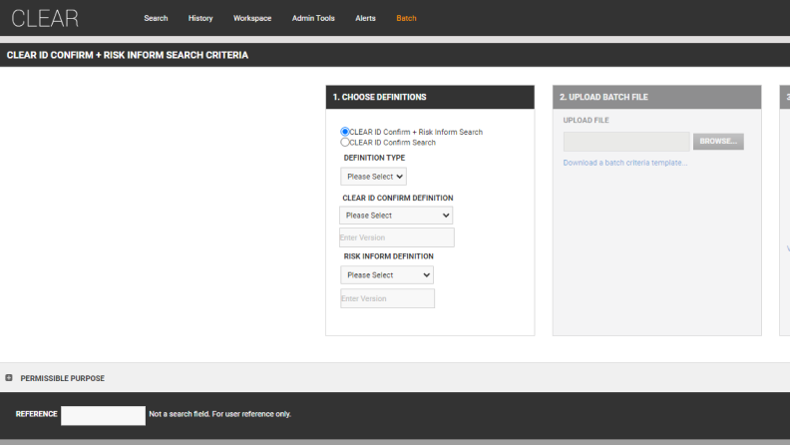Open the CLEAR ID Confirm Definition dropdown
Image resolution: width=790 pixels, height=445 pixels.
(x=396, y=216)
